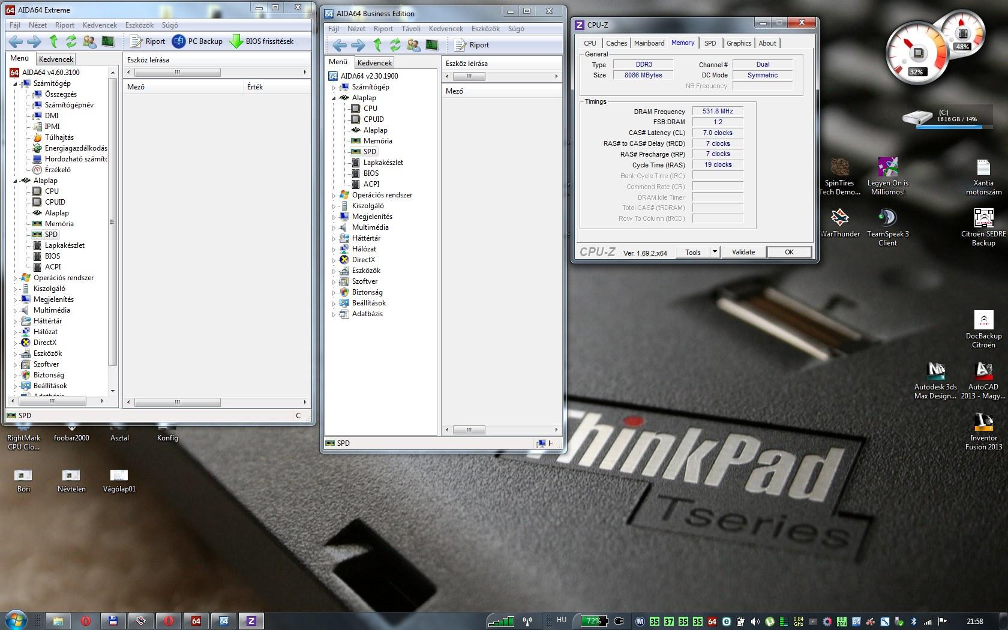The width and height of the screenshot is (1008, 630).
Task: Click BIOS frissítések button
Action: tap(262, 41)
